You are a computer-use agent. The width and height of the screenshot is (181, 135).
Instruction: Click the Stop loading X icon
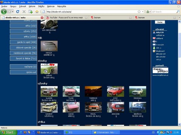[x=24, y=12]
